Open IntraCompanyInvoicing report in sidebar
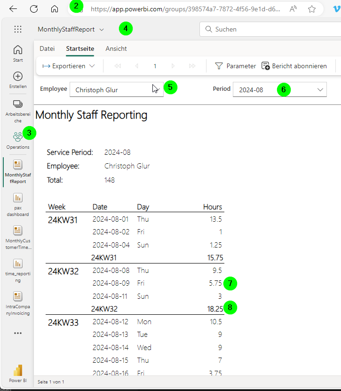Viewport: 341px width, 391px height. pyautogui.click(x=18, y=303)
